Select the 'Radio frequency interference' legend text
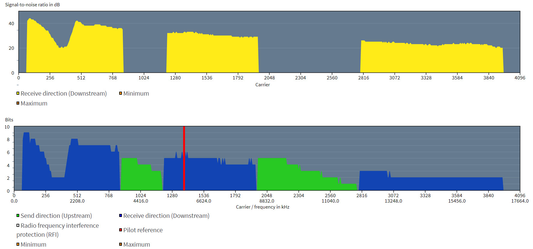The height and width of the screenshot is (249, 533). click(59, 226)
